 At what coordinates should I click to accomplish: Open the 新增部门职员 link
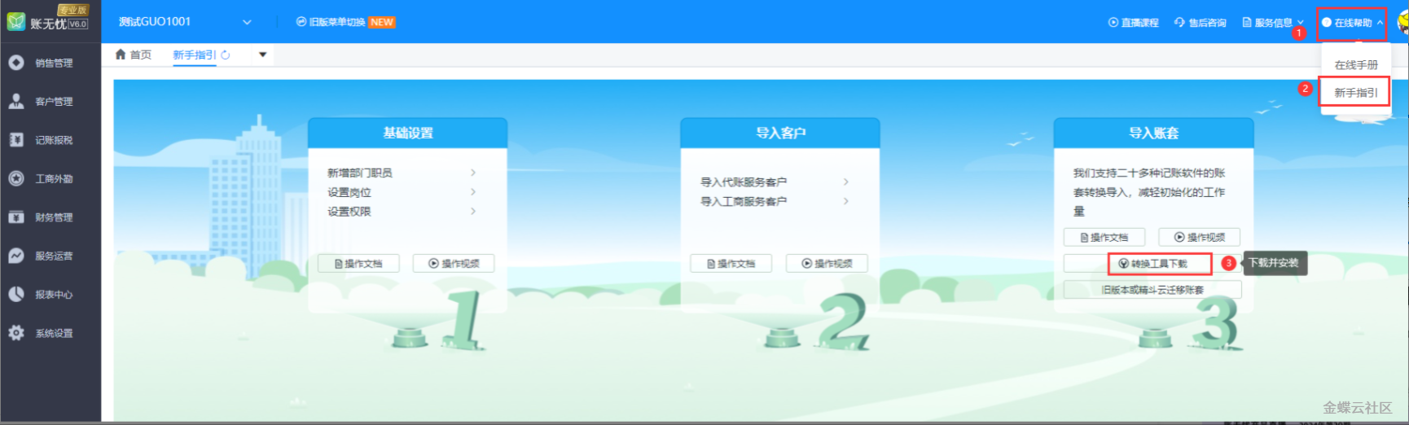360,173
